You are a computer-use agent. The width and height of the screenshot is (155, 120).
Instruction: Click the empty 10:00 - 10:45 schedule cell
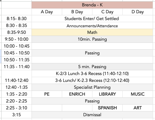[x=92, y=46]
